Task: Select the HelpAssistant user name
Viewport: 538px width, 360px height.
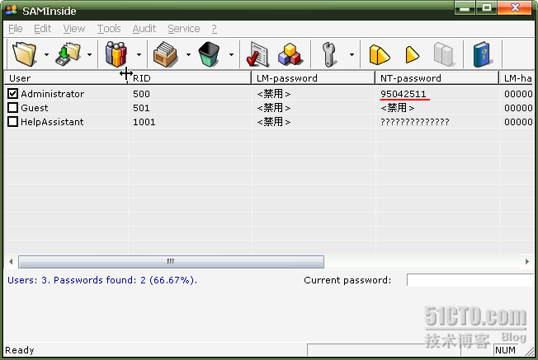Action: [x=52, y=122]
